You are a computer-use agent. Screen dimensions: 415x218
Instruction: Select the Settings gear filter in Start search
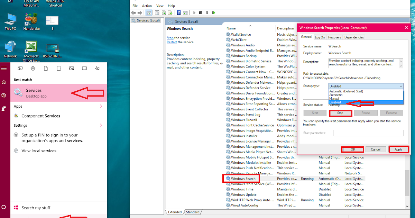(33, 68)
